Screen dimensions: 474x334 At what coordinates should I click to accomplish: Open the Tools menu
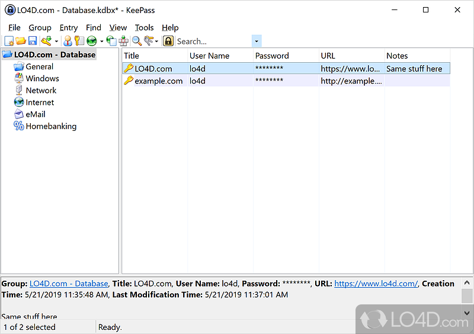click(144, 27)
